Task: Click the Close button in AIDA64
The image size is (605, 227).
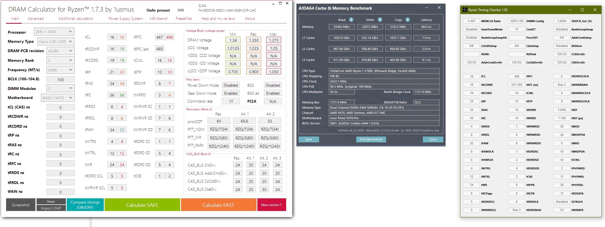Action: pos(433,139)
